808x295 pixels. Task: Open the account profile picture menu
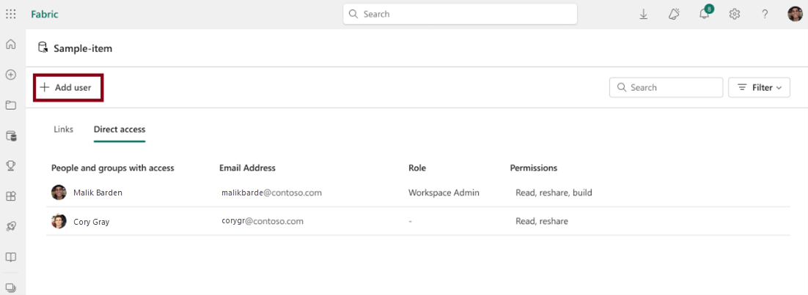(x=795, y=14)
